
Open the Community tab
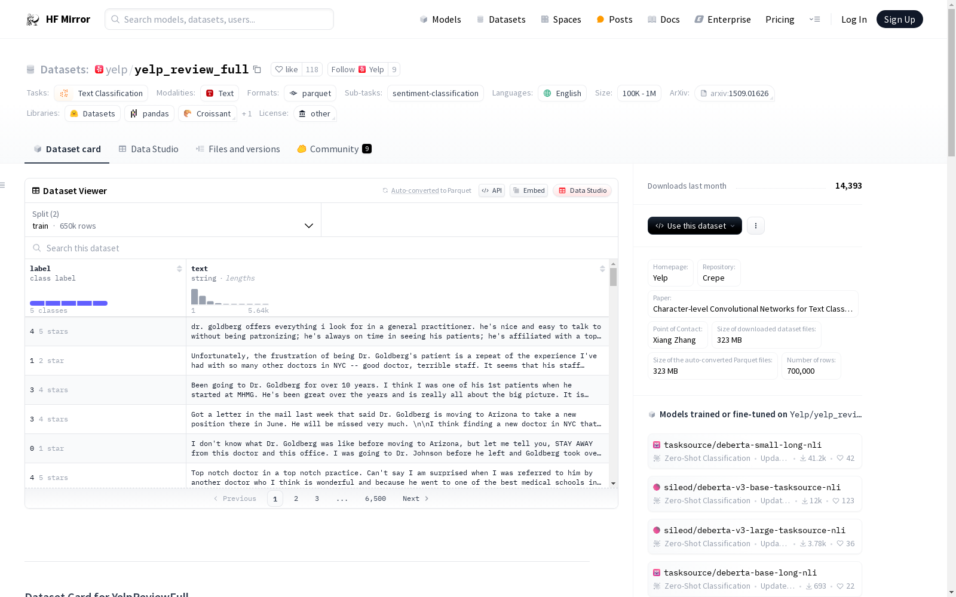[334, 149]
